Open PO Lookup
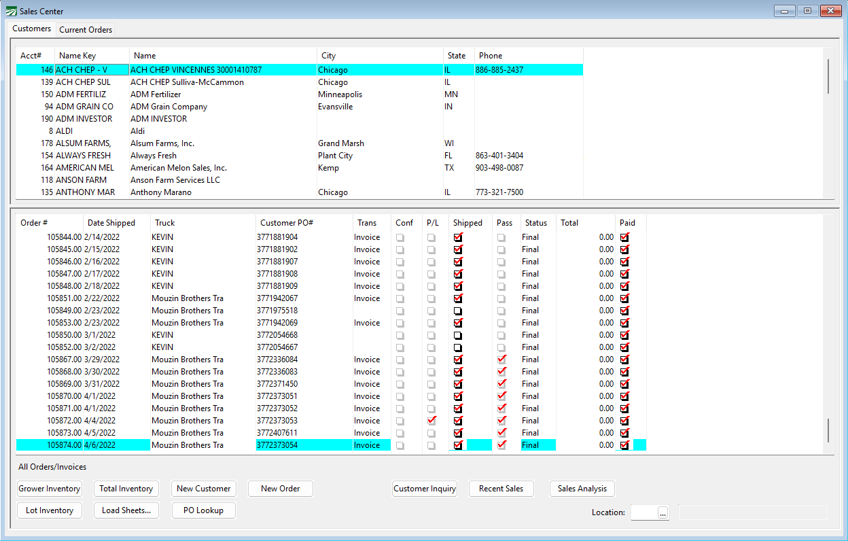The width and height of the screenshot is (848, 541). click(203, 510)
